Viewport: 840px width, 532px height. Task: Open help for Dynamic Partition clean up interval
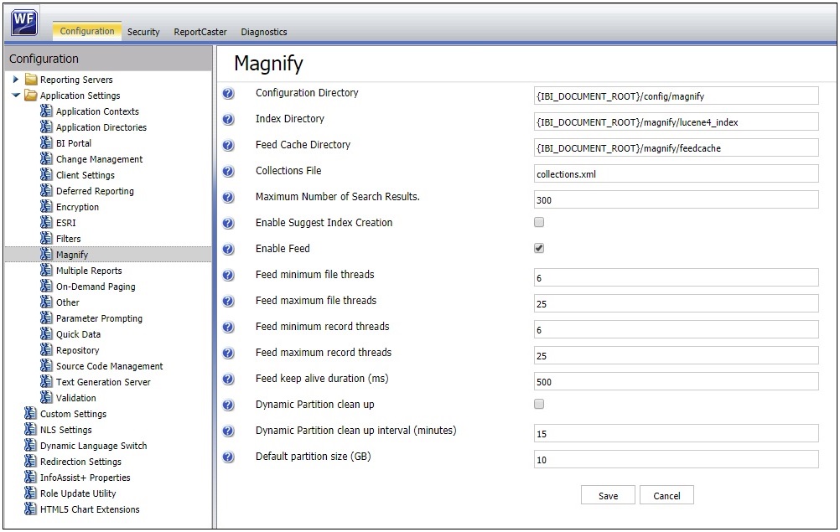pos(228,431)
